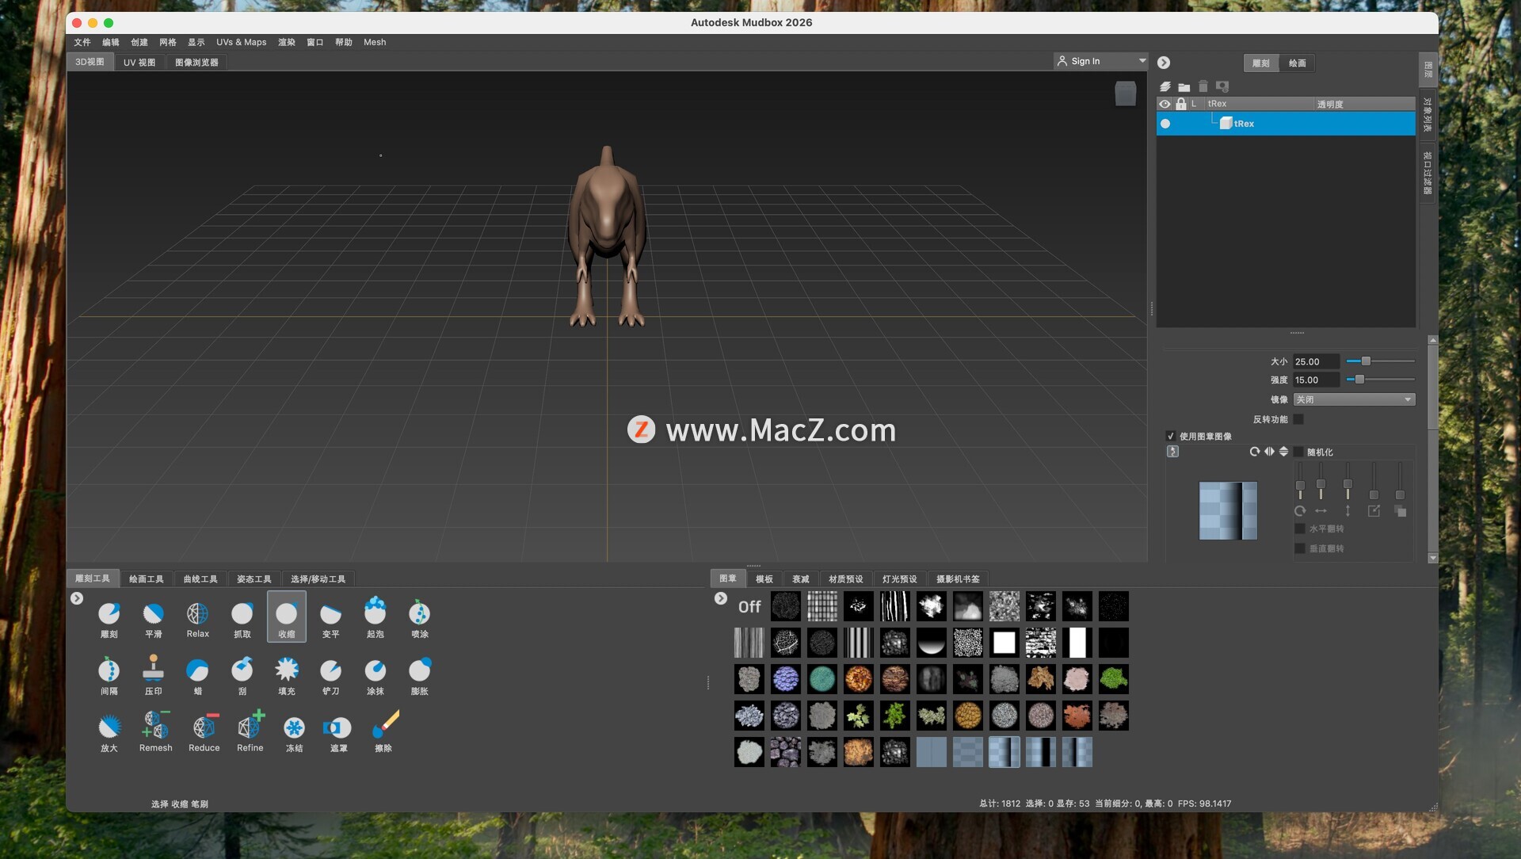The image size is (1521, 859).
Task: Tick the 垂直翻转 checkbox
Action: pos(1300,548)
